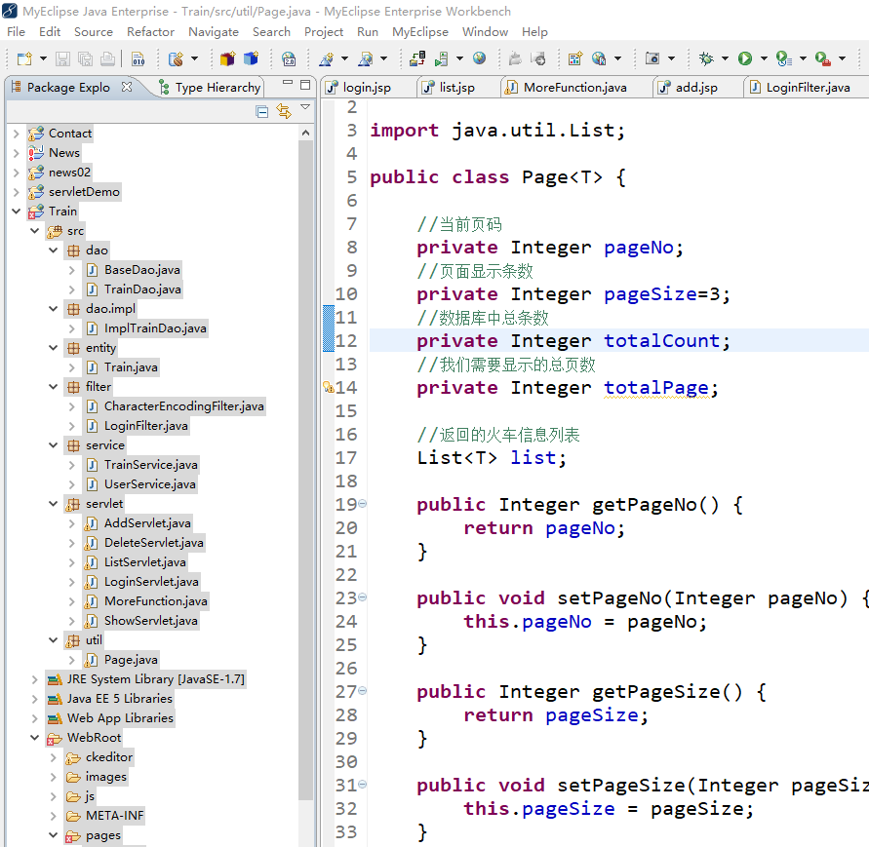The image size is (869, 847).
Task: Click the Package Explorer vertical scrollbar
Action: pyautogui.click(x=305, y=470)
